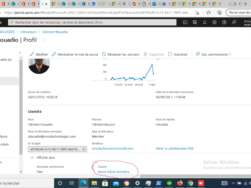Select the user type value Member
This screenshot has height=188, width=251.
(98, 137)
